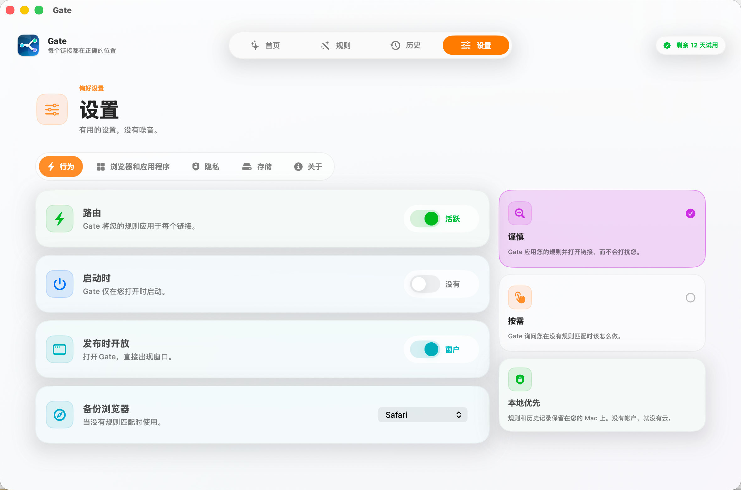Screen dimensions: 741x490
Task: Click the 路由 row title
Action: click(92, 213)
